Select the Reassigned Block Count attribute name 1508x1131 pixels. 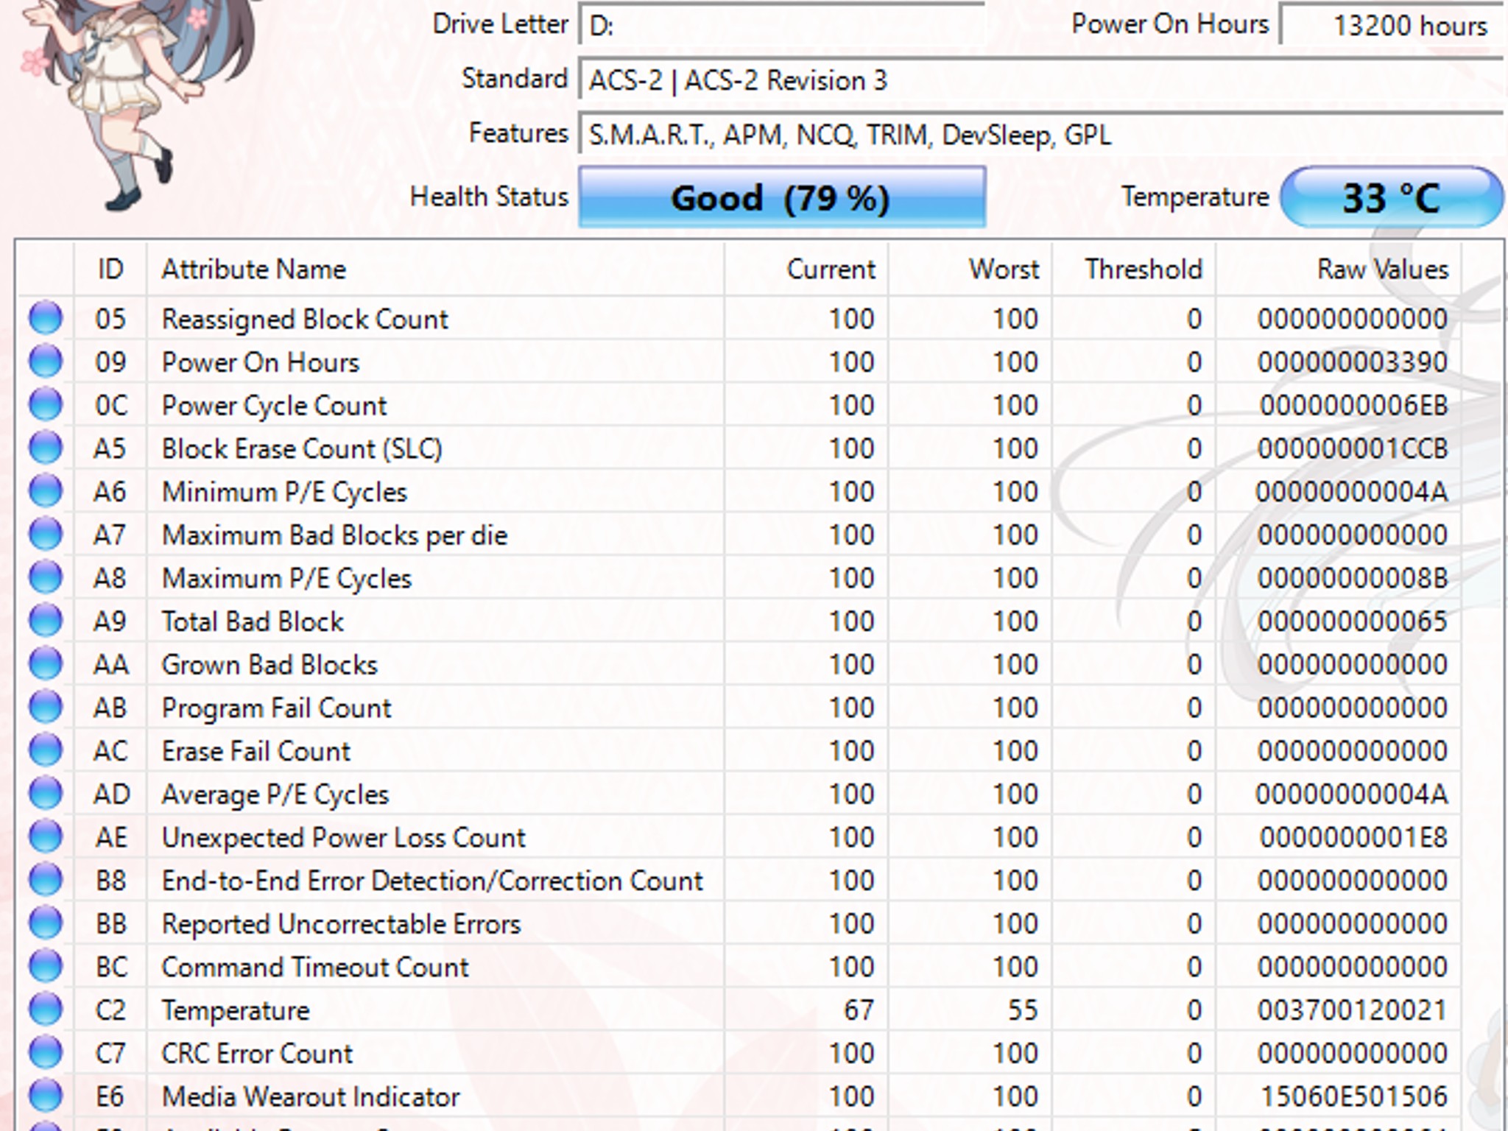[x=305, y=320]
